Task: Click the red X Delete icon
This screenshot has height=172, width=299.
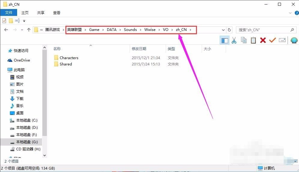Action: 263,40
